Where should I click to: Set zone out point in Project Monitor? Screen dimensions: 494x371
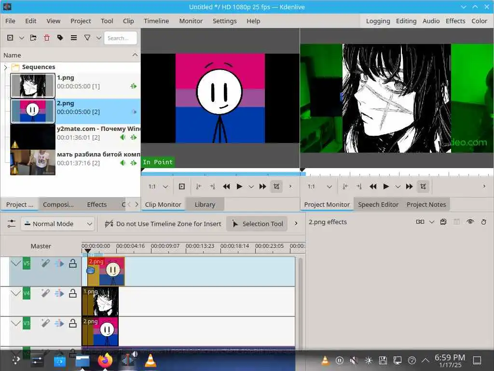pyautogui.click(x=359, y=186)
